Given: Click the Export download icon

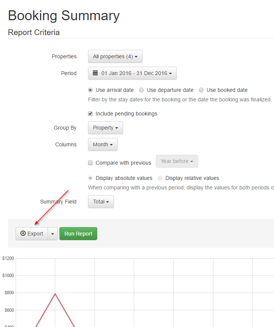Looking at the screenshot, I should pos(23,234).
